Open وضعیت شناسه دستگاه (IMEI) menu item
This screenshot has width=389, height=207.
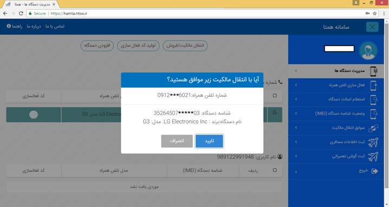click(336, 113)
